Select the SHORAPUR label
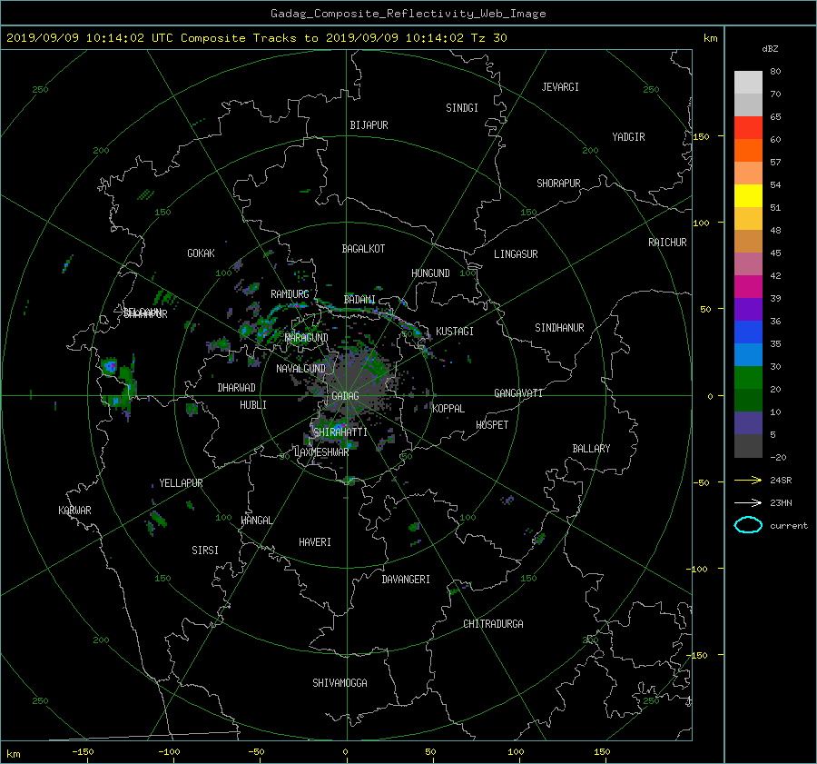This screenshot has width=817, height=764. tap(558, 183)
